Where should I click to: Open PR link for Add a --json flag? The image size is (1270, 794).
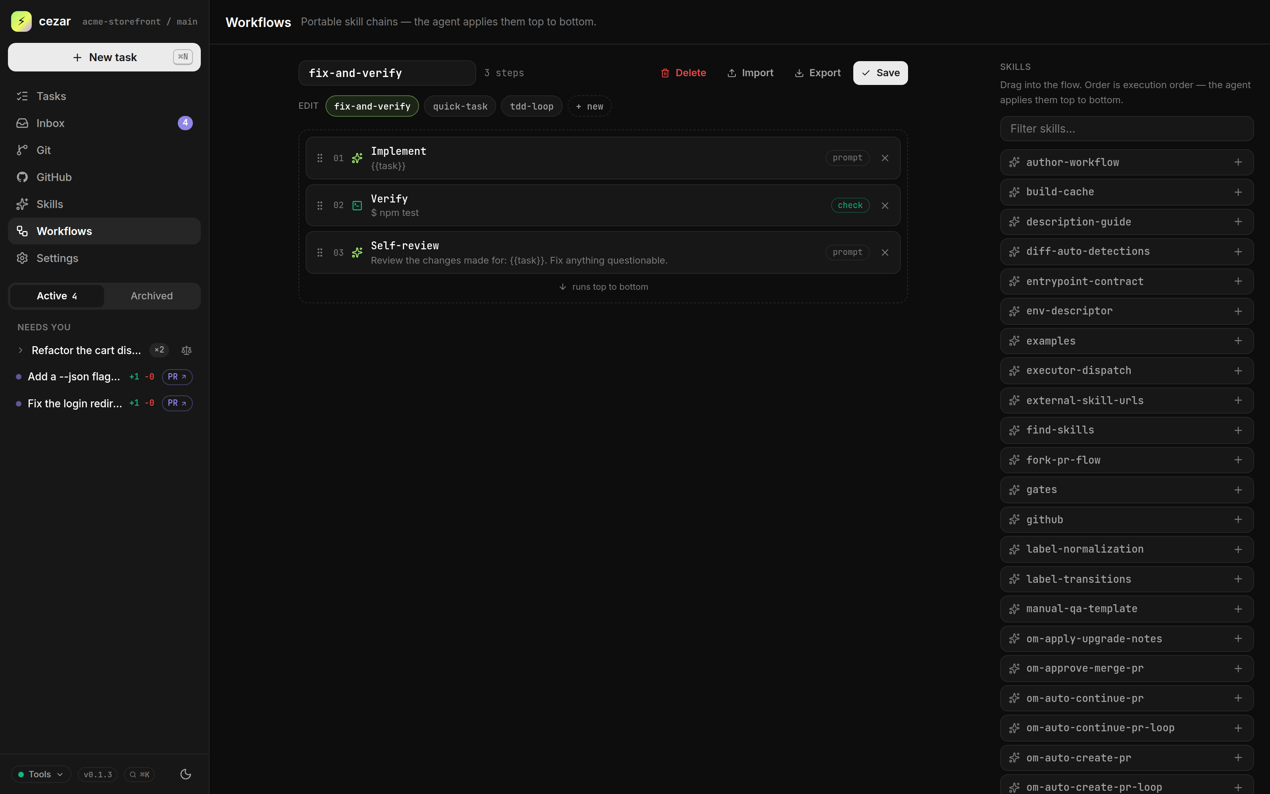(x=177, y=377)
